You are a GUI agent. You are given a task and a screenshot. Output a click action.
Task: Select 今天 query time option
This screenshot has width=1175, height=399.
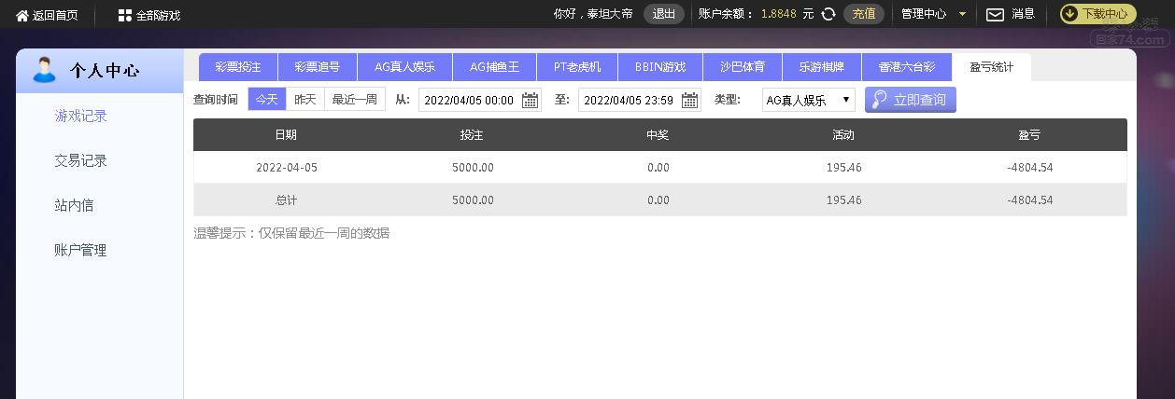click(x=267, y=99)
